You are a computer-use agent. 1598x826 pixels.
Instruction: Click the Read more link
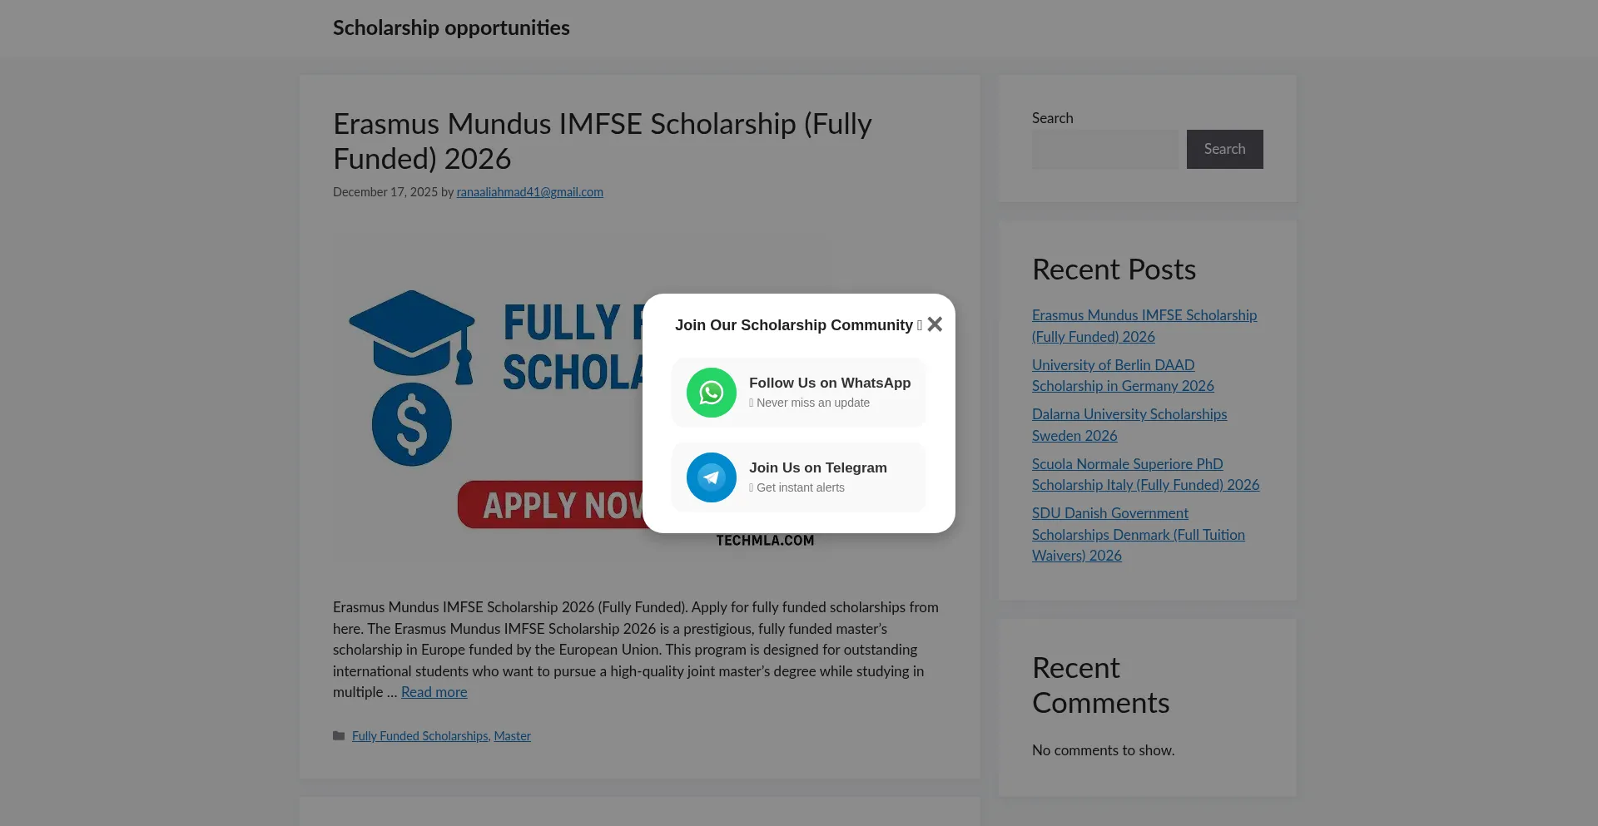(x=434, y=692)
